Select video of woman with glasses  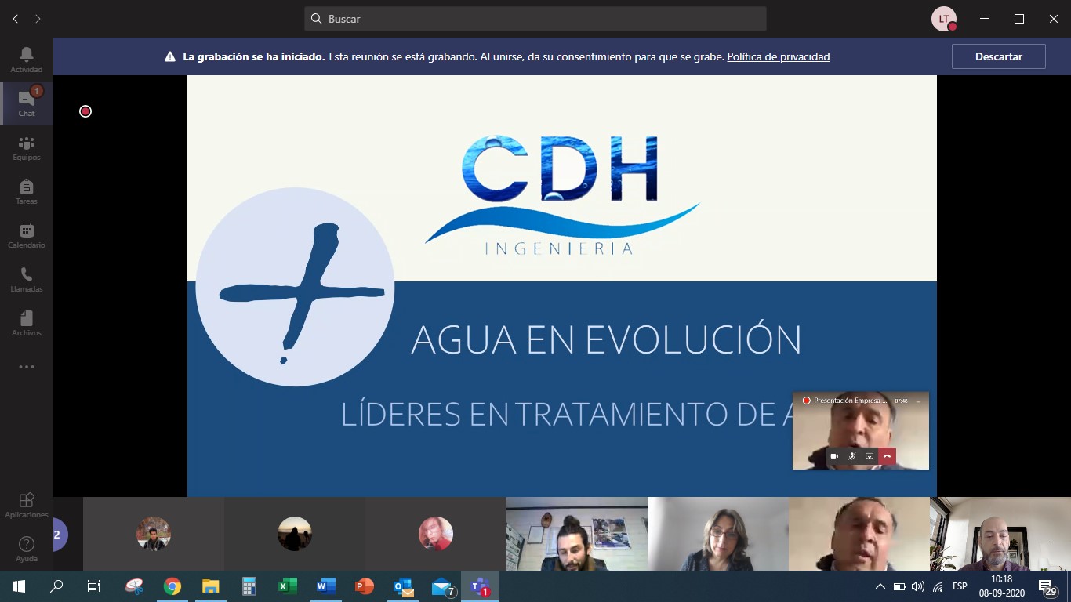click(718, 534)
